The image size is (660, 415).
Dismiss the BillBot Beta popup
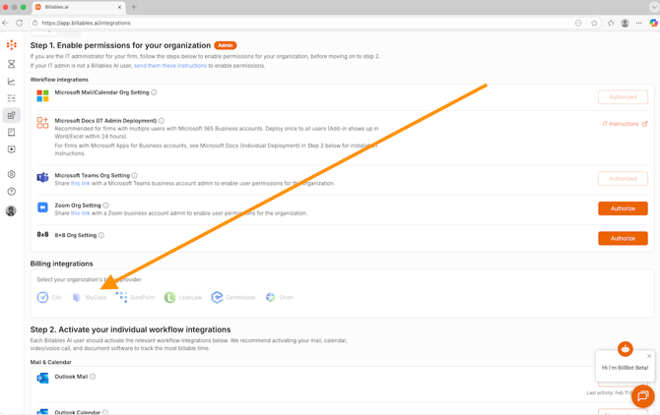[649, 356]
